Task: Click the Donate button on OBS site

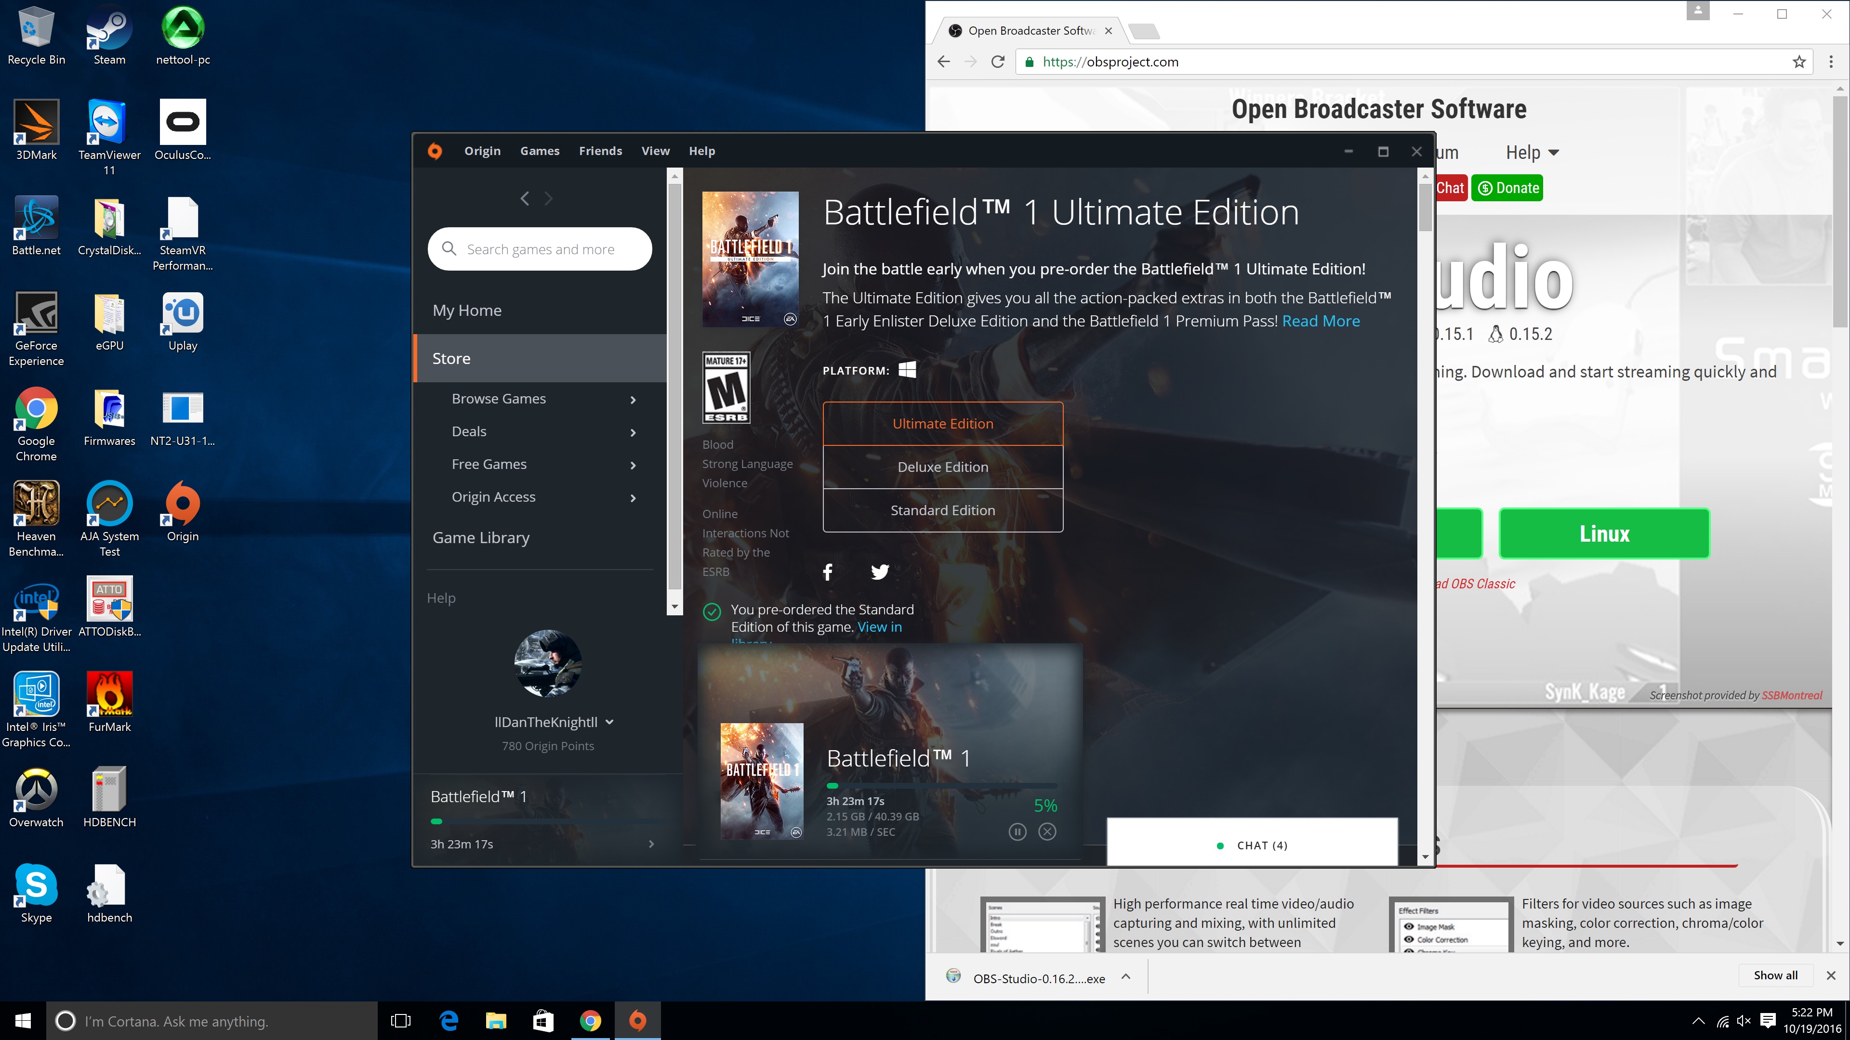Action: click(1507, 188)
